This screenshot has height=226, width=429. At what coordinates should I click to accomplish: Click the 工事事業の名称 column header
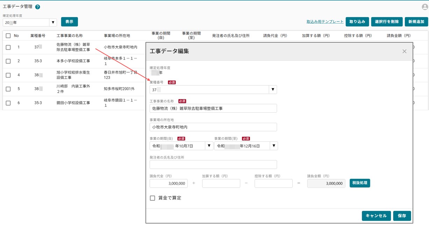tap(70, 36)
